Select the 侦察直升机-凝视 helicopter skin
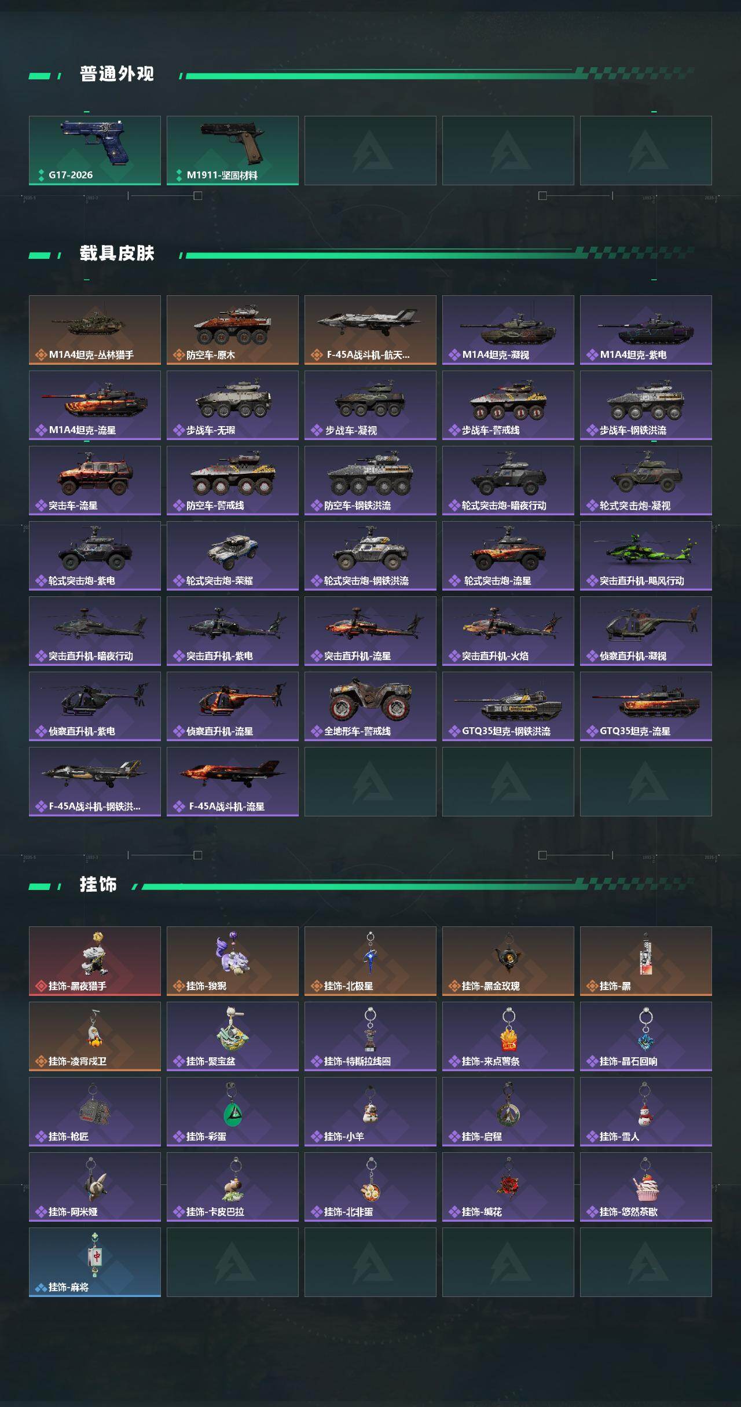Image resolution: width=741 pixels, height=1407 pixels. click(646, 631)
